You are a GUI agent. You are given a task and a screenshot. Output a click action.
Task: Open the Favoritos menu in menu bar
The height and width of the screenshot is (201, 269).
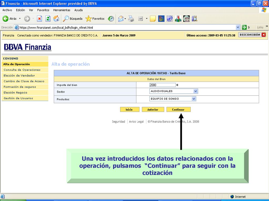pyautogui.click(x=43, y=10)
